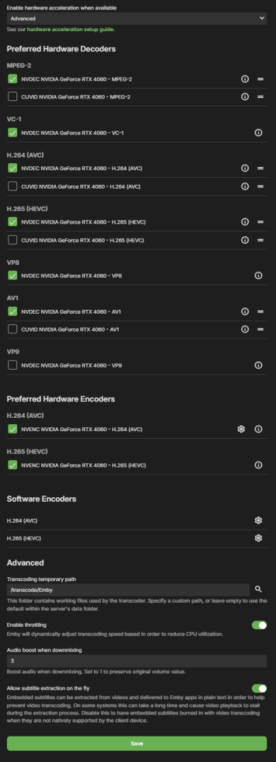This screenshot has height=762, width=276.
Task: Open info for CUVID H.264 (AVC) decoder
Action: (x=245, y=186)
